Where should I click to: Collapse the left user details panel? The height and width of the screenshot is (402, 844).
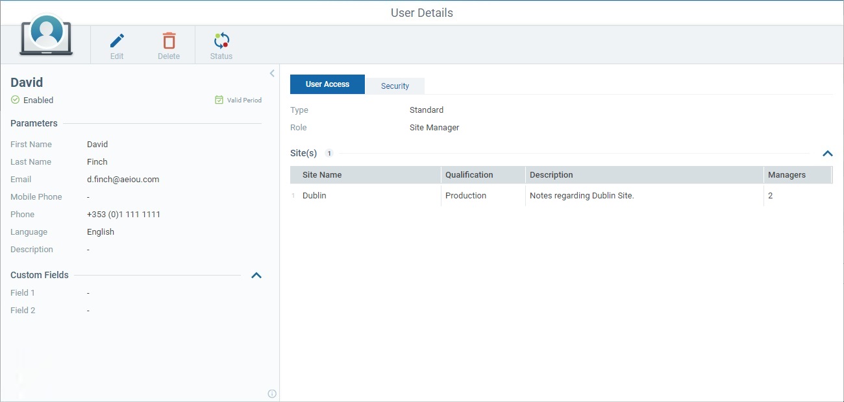click(x=273, y=73)
